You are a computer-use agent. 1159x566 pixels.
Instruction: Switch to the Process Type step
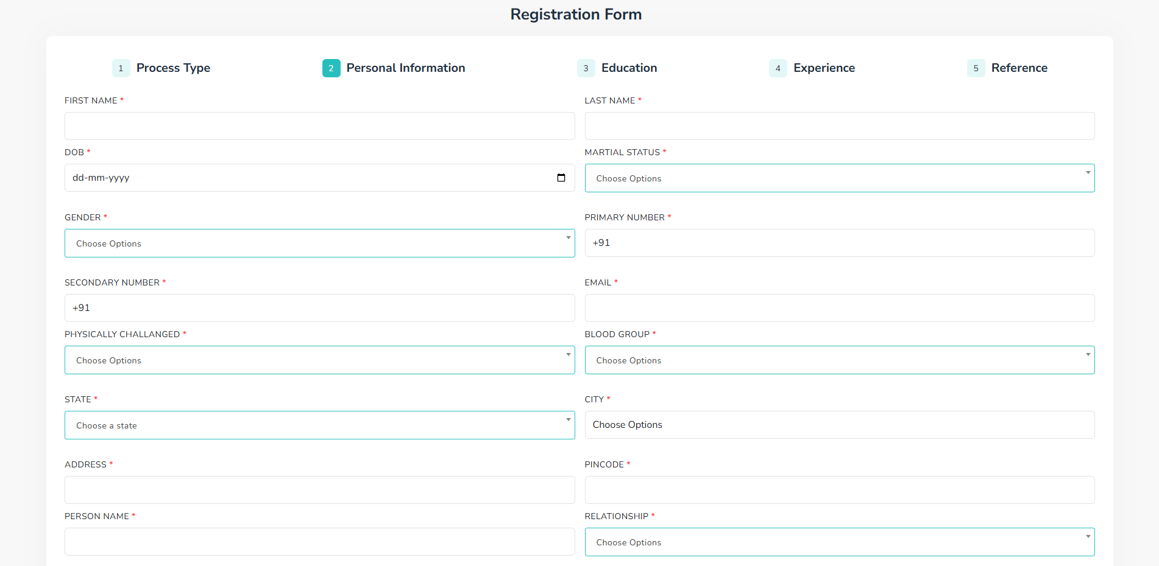pos(173,68)
